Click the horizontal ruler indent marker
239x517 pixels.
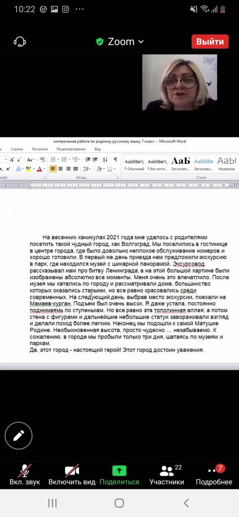[x=30, y=185]
